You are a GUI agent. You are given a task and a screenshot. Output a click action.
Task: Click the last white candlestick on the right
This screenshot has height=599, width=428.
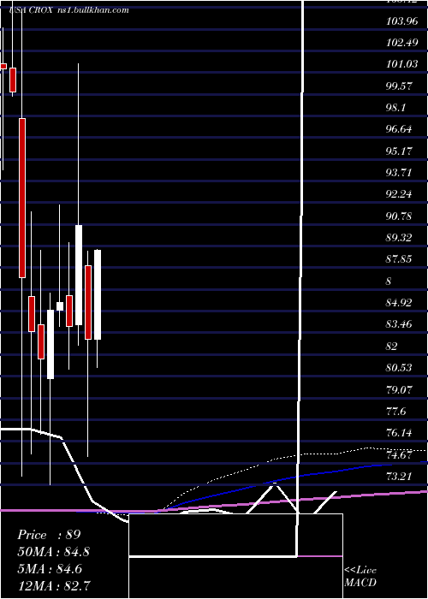point(98,294)
